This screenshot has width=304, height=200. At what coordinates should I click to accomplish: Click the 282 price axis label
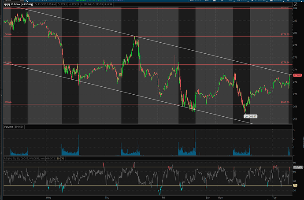[x=295, y=21]
